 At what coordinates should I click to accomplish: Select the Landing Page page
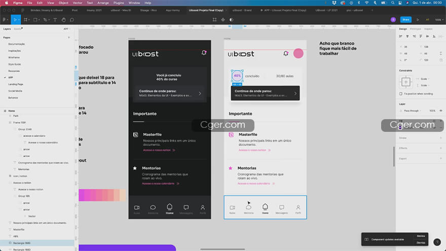(x=16, y=84)
